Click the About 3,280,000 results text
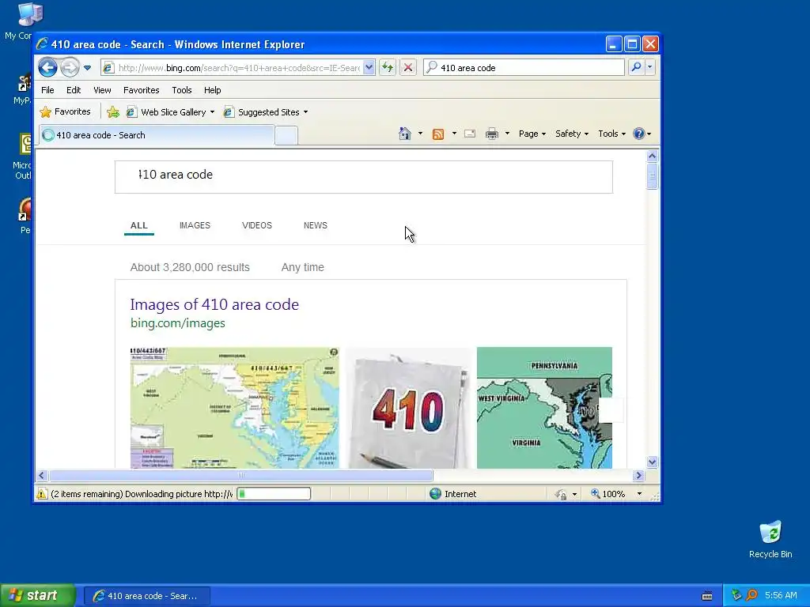 click(x=190, y=267)
